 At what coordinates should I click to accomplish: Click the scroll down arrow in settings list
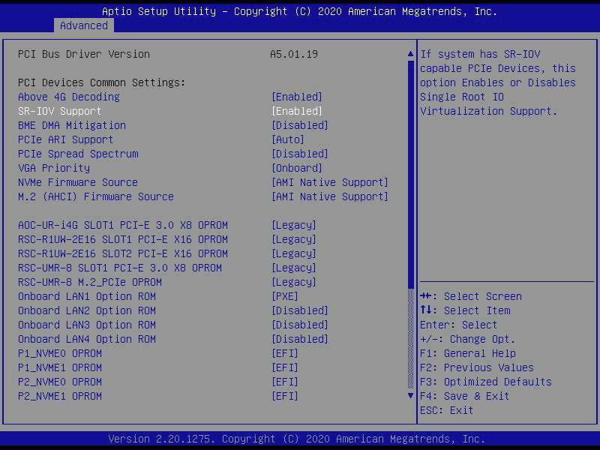pos(410,396)
